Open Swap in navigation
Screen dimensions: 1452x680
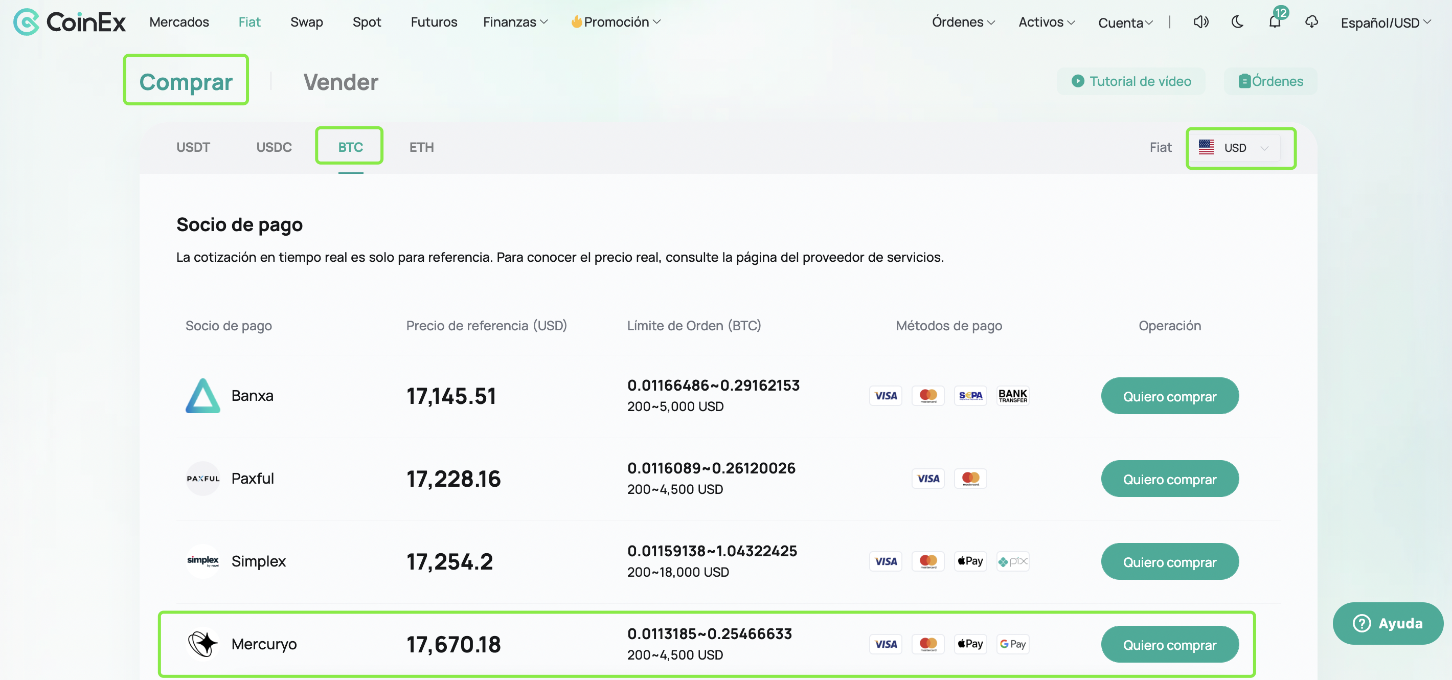(x=307, y=22)
